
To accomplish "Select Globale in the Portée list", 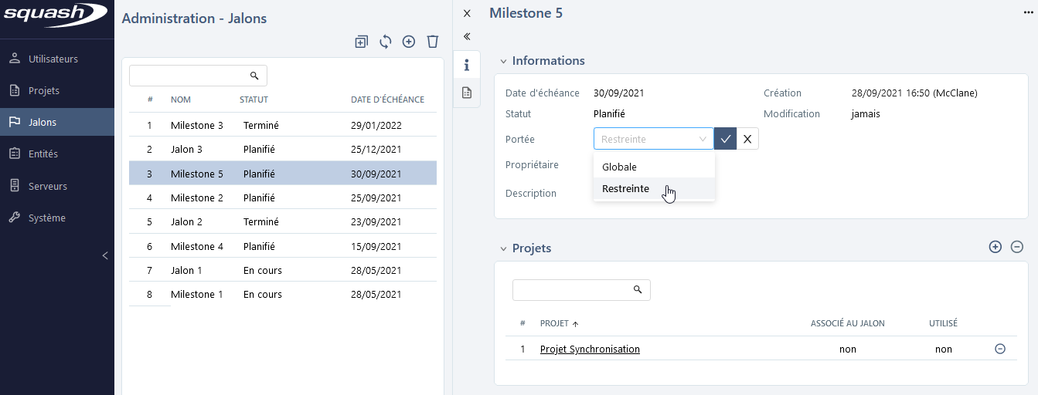I will 619,167.
